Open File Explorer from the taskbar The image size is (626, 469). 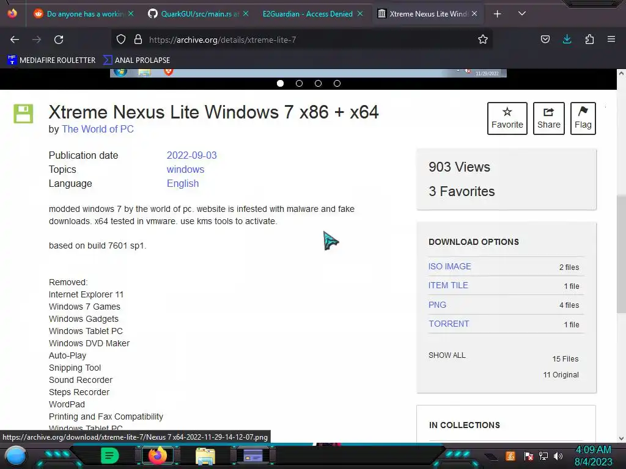(x=205, y=456)
